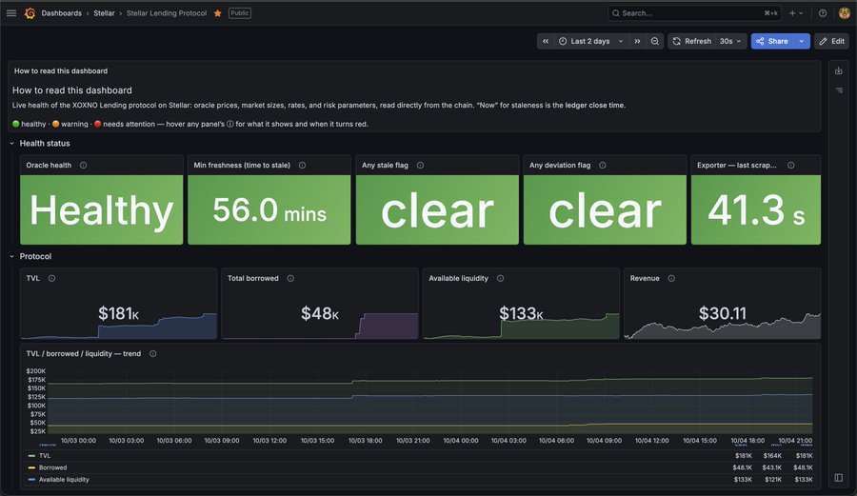Click the Any stale flag clear value

coord(437,210)
